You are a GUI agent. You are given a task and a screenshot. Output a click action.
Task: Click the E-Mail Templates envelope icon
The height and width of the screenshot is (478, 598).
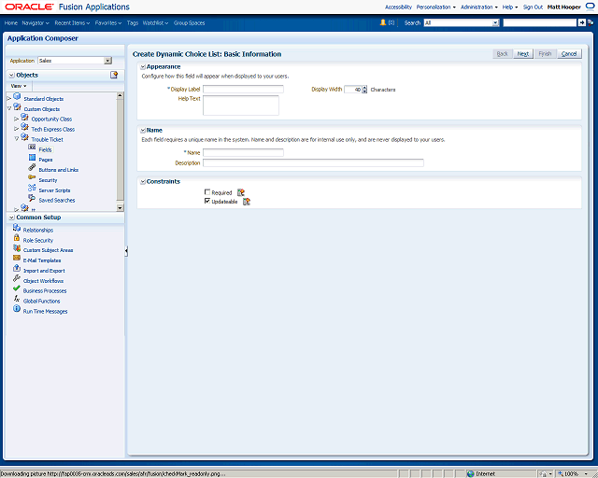[x=17, y=258]
